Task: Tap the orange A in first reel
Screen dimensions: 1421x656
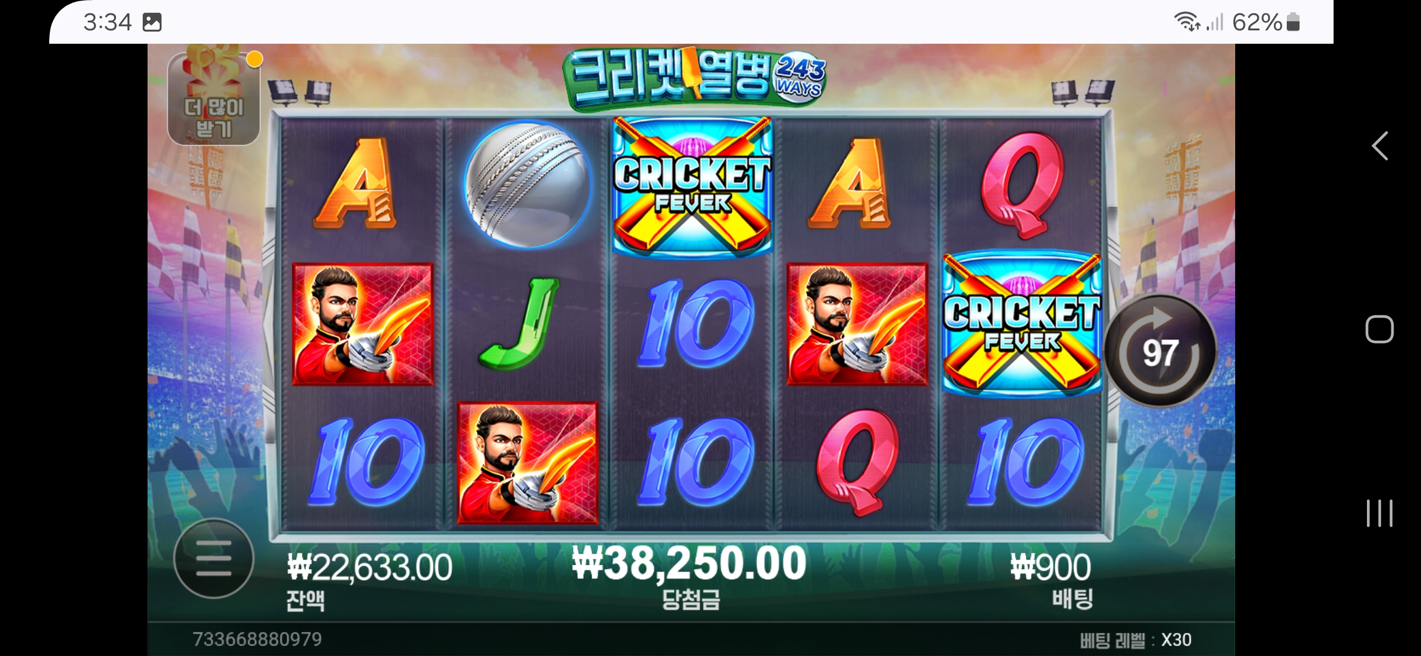Action: (x=355, y=183)
